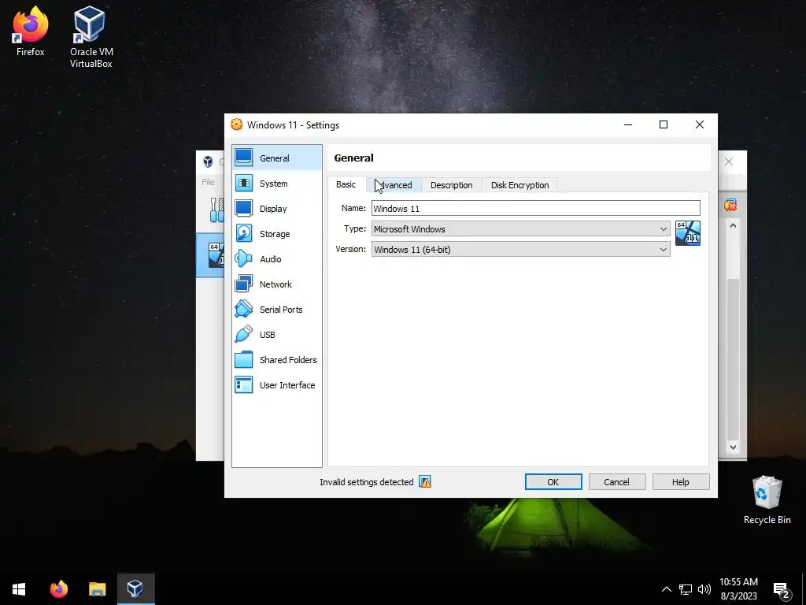
Task: Open the Storage settings icon
Action: [x=244, y=233]
